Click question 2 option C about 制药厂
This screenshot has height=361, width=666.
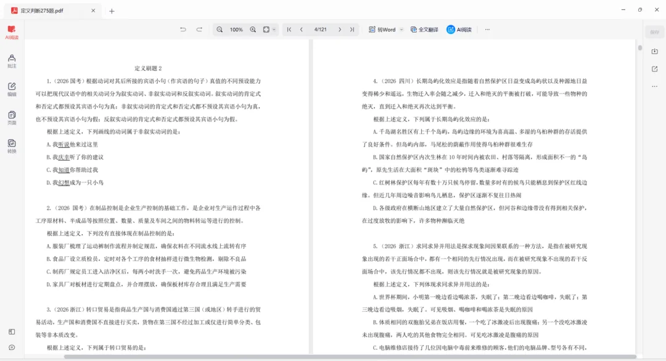point(146,272)
